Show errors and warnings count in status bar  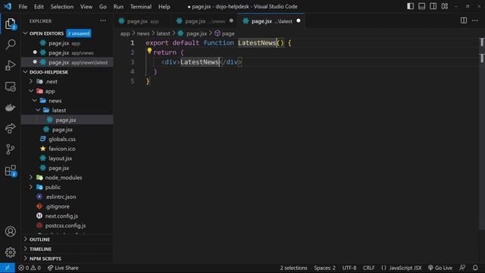pyautogui.click(x=30, y=268)
